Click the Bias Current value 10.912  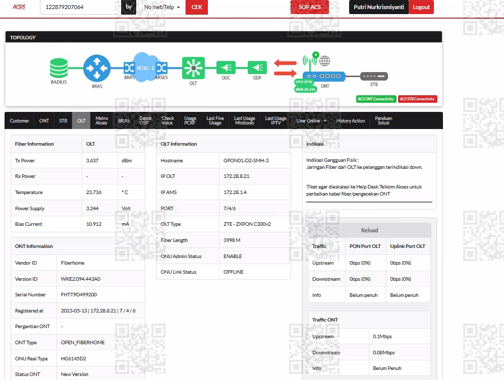93,224
